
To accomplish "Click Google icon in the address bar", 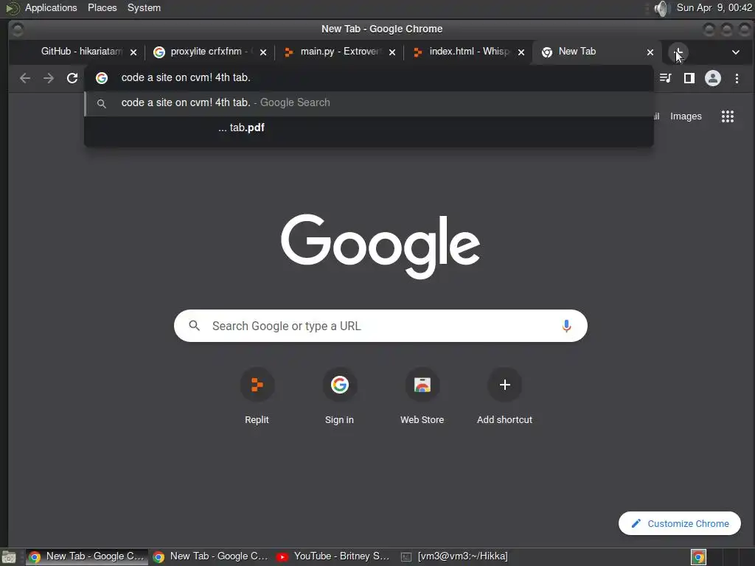I will (x=102, y=78).
